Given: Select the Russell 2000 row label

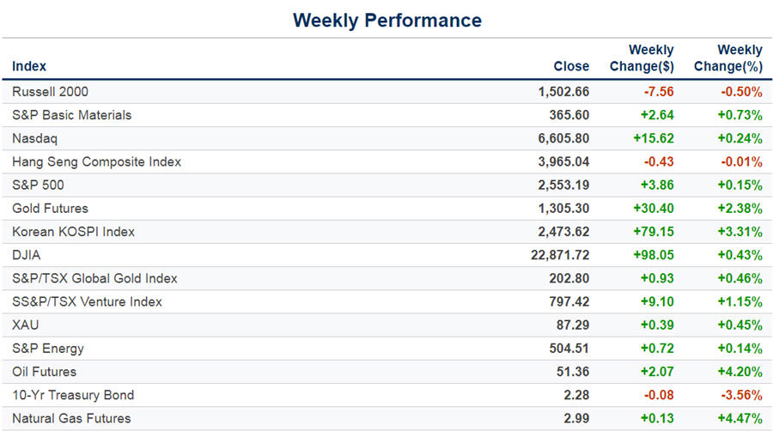Looking at the screenshot, I should 50,91.
